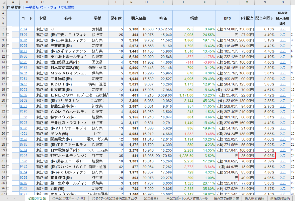Open stock code link 5108
Viewport: 295px width, 201px height.
tap(24, 101)
